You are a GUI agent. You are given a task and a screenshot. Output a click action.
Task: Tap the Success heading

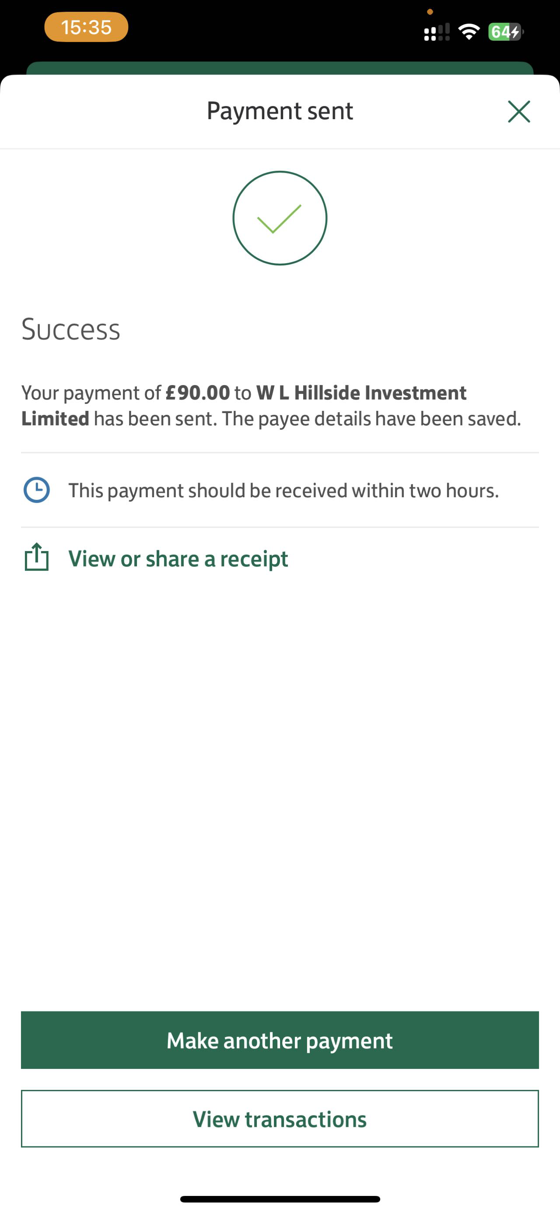point(71,329)
